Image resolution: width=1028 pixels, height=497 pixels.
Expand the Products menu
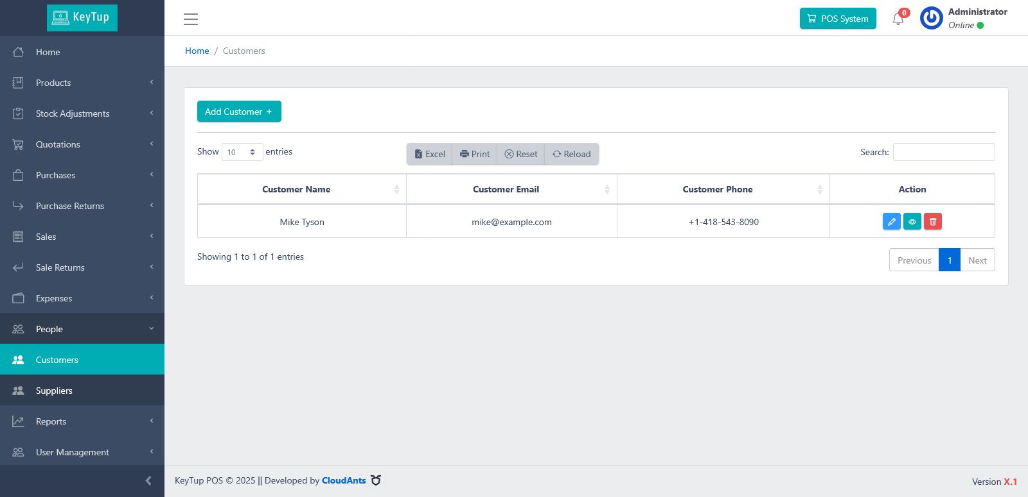(x=82, y=83)
